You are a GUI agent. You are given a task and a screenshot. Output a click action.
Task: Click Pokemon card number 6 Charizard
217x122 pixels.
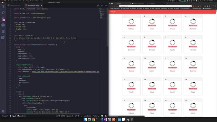(x=152, y=44)
